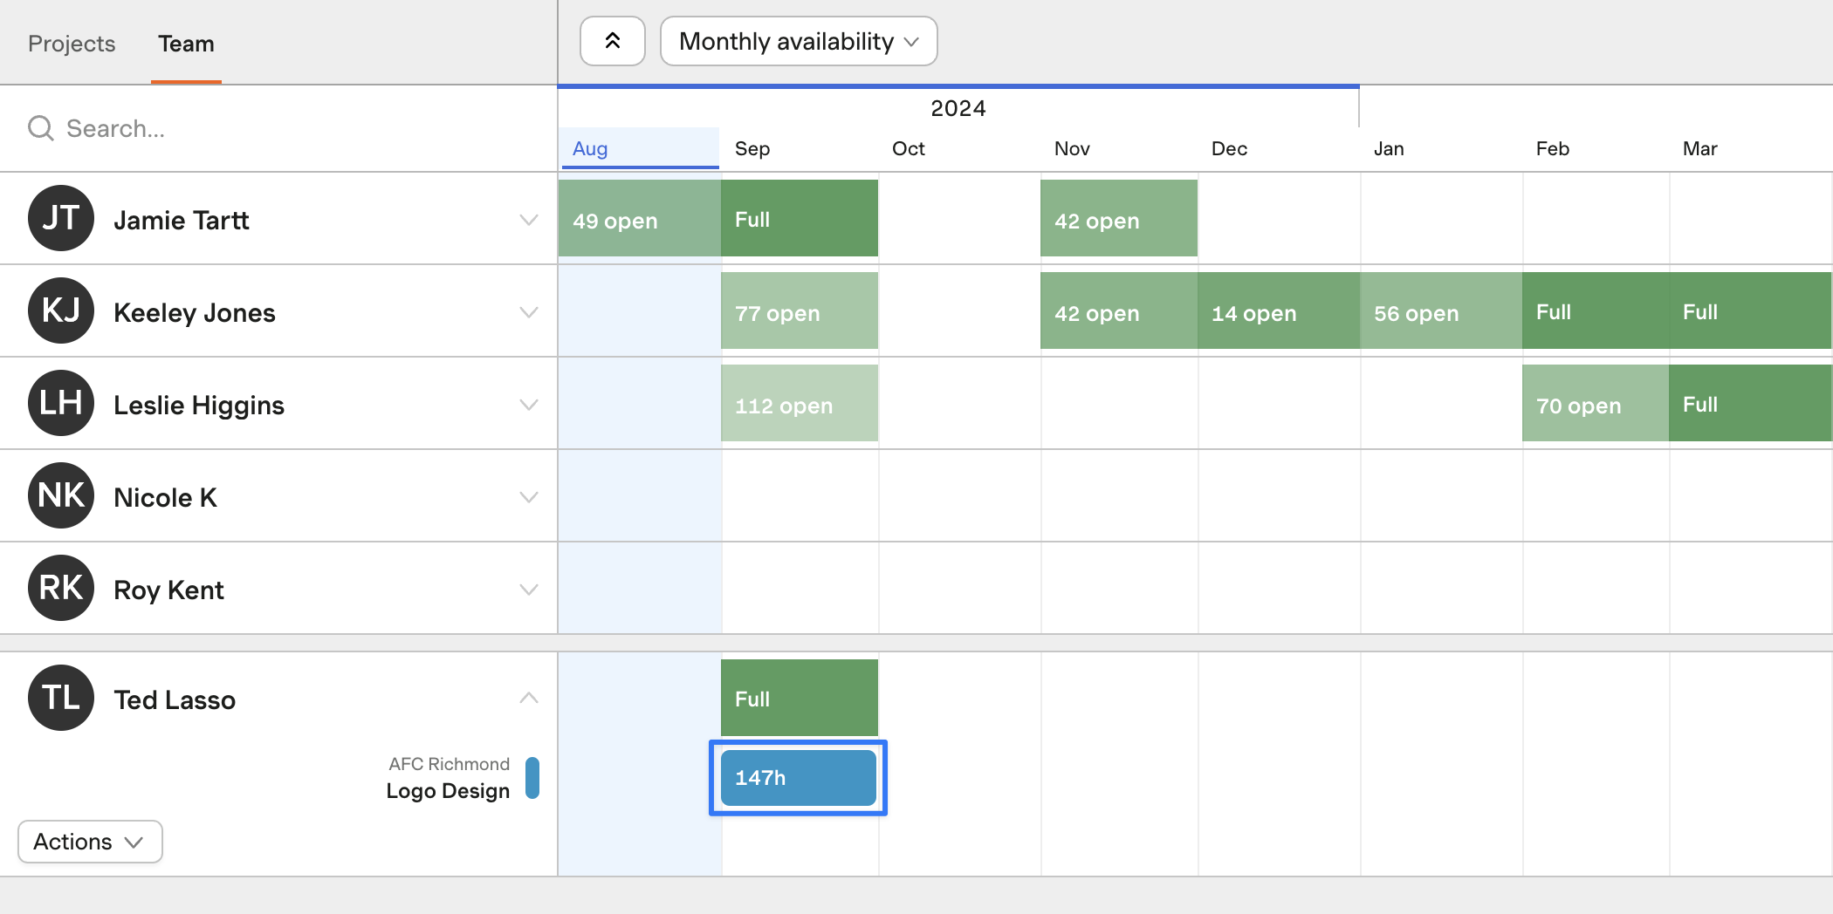Viewport: 1833px width, 914px height.
Task: Select the Team tab
Action: [x=186, y=44]
